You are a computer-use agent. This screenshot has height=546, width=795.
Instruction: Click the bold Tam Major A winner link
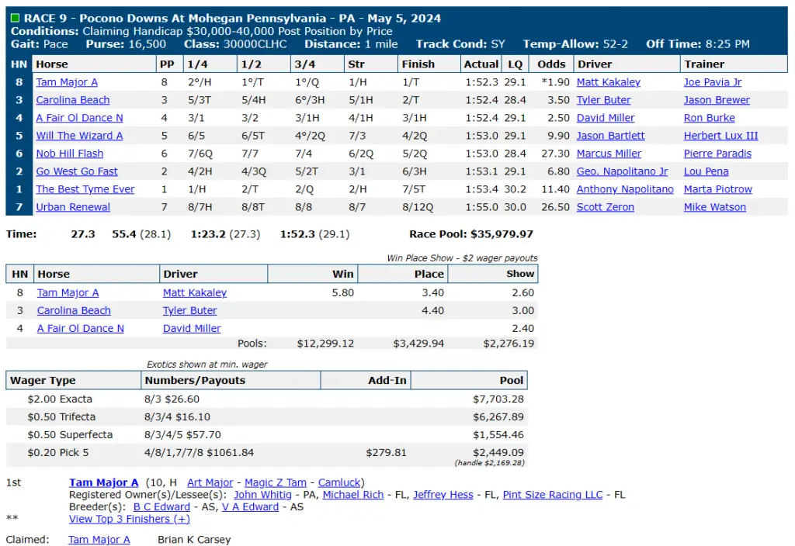pyautogui.click(x=104, y=482)
